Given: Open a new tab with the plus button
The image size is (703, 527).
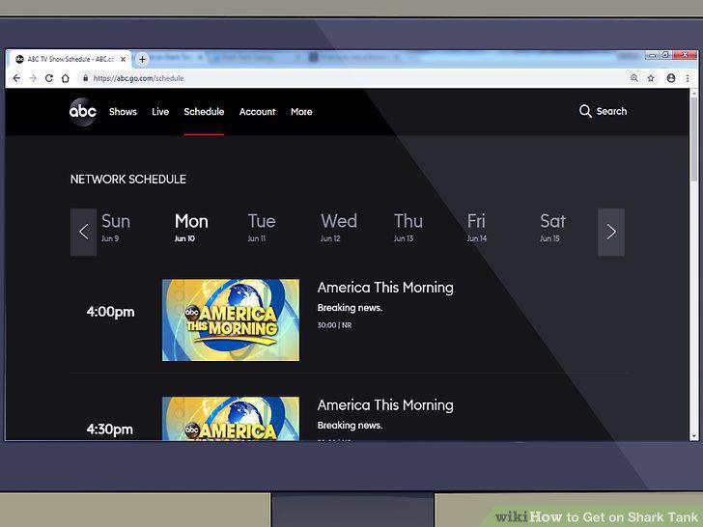Looking at the screenshot, I should (142, 59).
